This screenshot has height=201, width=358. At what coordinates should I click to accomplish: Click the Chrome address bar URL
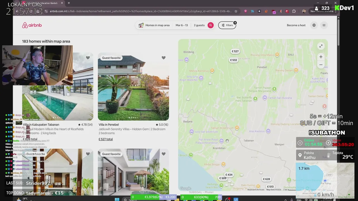(141, 11)
